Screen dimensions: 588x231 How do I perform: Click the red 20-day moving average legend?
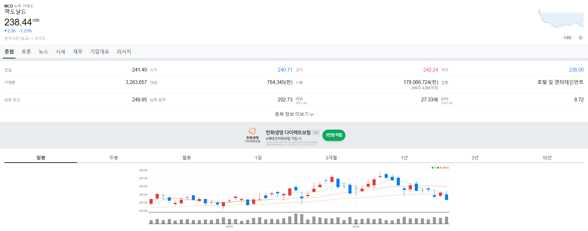click(x=440, y=168)
